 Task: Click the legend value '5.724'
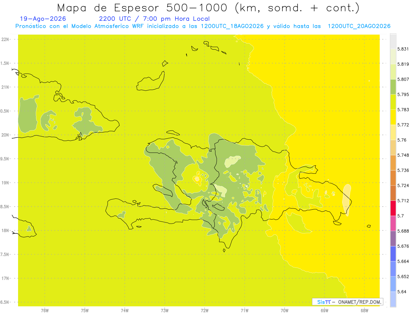coord(403,186)
